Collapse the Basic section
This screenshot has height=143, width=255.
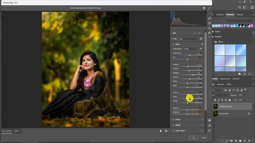173,44
